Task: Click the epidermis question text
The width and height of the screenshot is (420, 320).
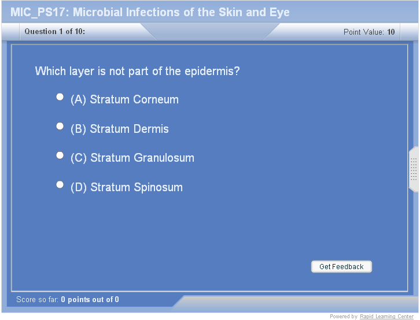Action: pos(138,71)
